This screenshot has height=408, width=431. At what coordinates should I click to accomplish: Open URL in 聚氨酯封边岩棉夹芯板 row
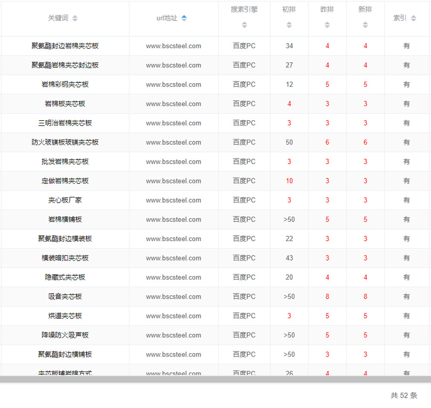[x=173, y=46]
